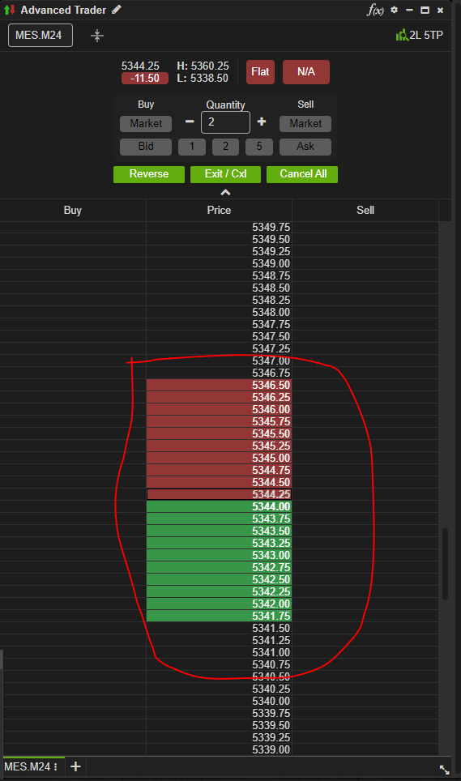Click the price ladder vertical scrollbar thumb

[445, 564]
